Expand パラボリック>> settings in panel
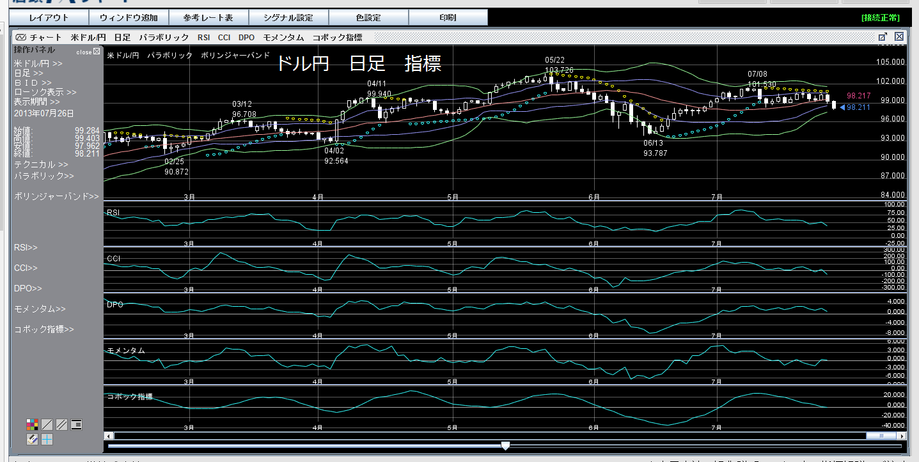The width and height of the screenshot is (919, 462). point(44,176)
